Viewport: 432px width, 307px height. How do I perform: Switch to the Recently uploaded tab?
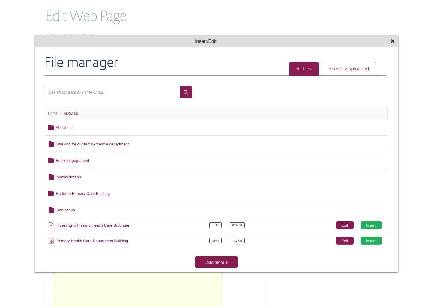click(x=348, y=69)
